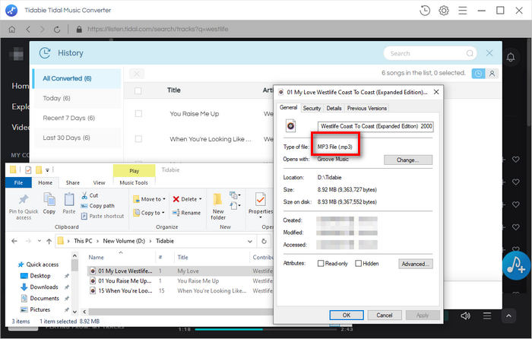
Task: Click OK in the properties dialog
Action: (x=347, y=315)
